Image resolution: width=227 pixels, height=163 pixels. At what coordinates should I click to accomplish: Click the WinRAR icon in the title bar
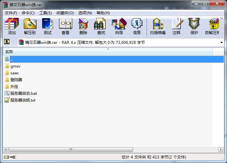pos(5,5)
